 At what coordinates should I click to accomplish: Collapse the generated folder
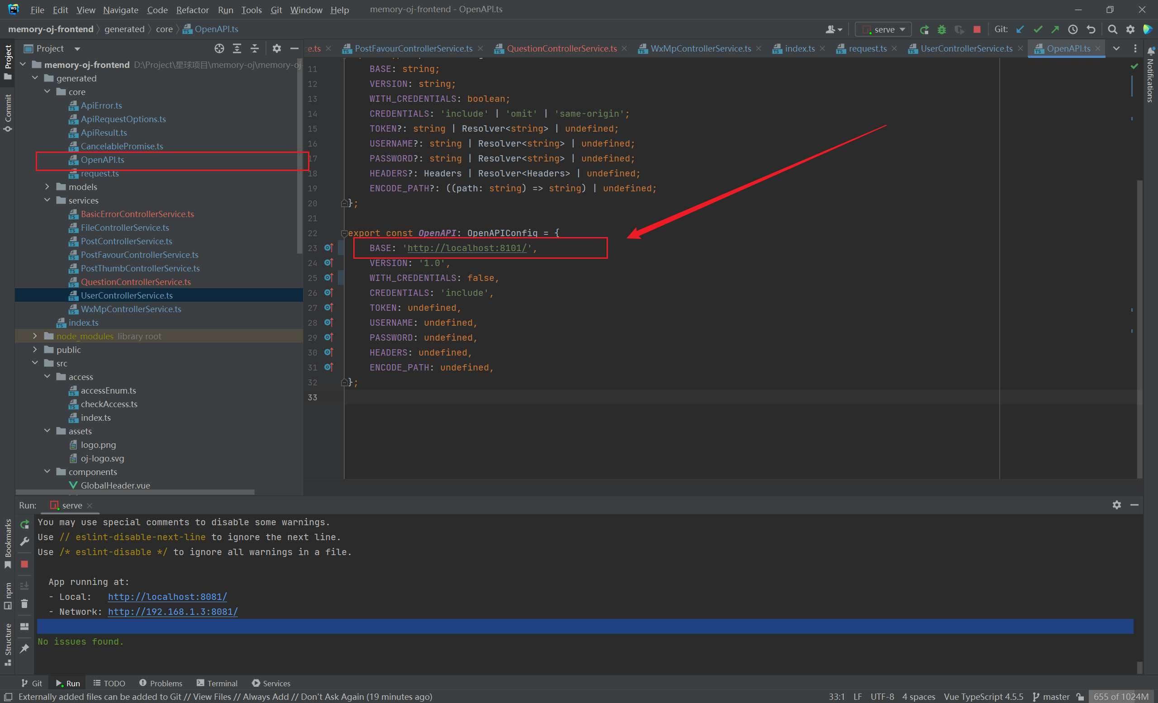point(35,78)
